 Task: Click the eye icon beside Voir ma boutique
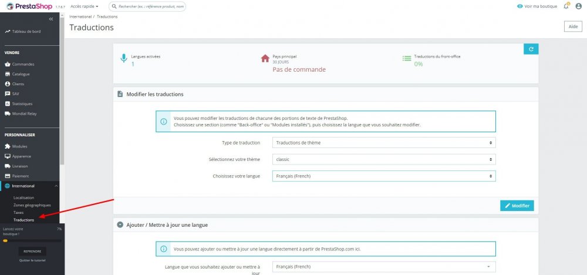(x=519, y=6)
